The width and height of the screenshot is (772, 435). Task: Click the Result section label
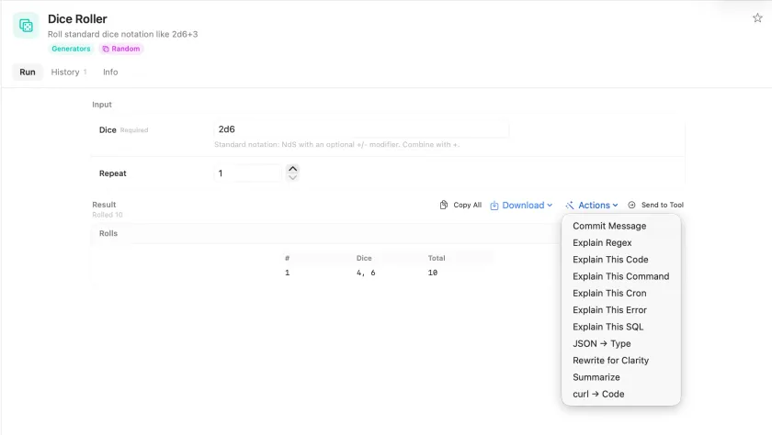tap(104, 205)
